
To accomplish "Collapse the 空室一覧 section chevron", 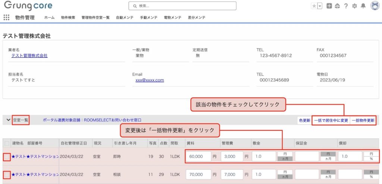I will tap(8, 120).
